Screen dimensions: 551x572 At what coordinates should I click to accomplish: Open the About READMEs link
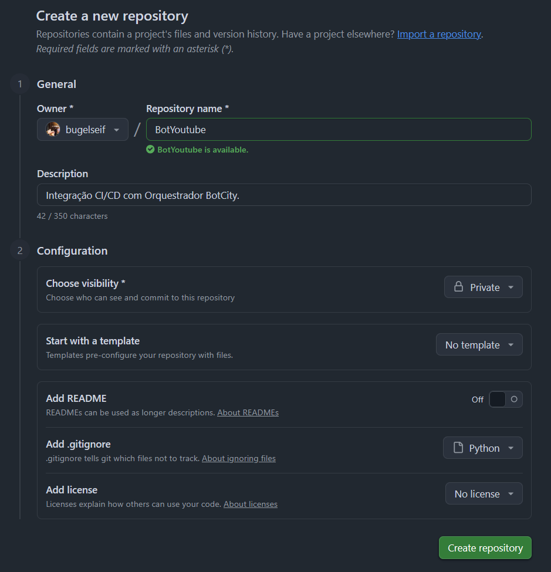[x=248, y=412]
